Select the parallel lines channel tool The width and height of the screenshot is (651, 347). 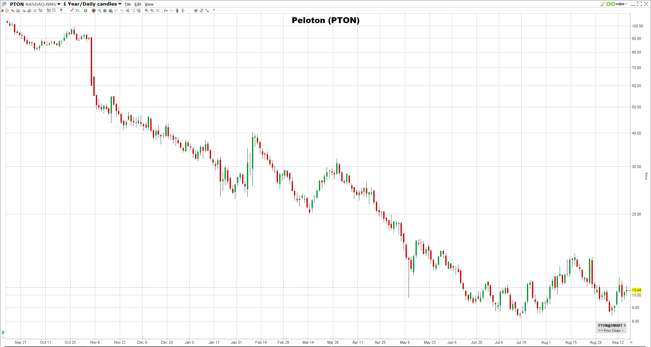click(138, 10)
